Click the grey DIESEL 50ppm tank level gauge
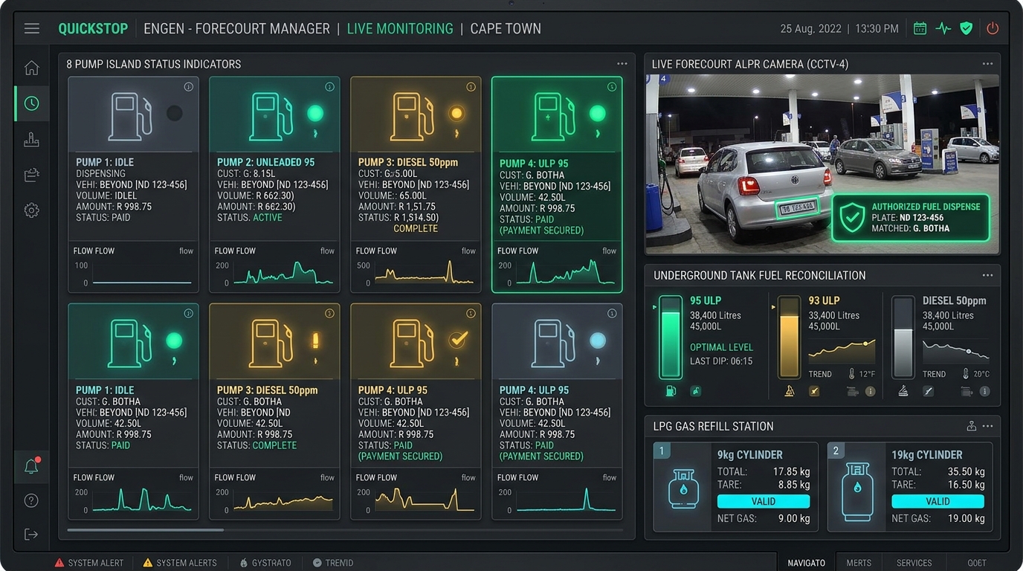The width and height of the screenshot is (1023, 571). click(x=903, y=338)
